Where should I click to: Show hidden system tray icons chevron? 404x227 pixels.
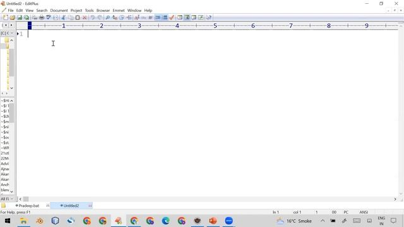tap(323, 221)
